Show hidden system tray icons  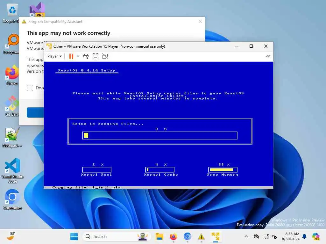(246, 236)
